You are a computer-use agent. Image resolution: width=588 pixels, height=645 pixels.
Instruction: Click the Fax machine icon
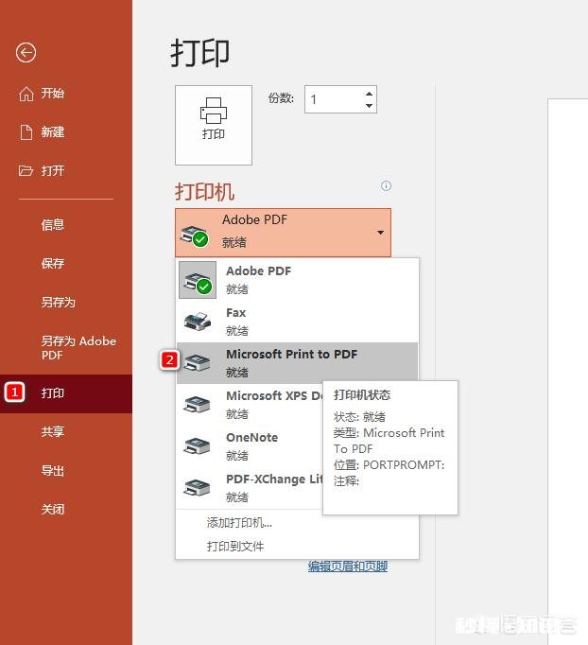pyautogui.click(x=198, y=322)
